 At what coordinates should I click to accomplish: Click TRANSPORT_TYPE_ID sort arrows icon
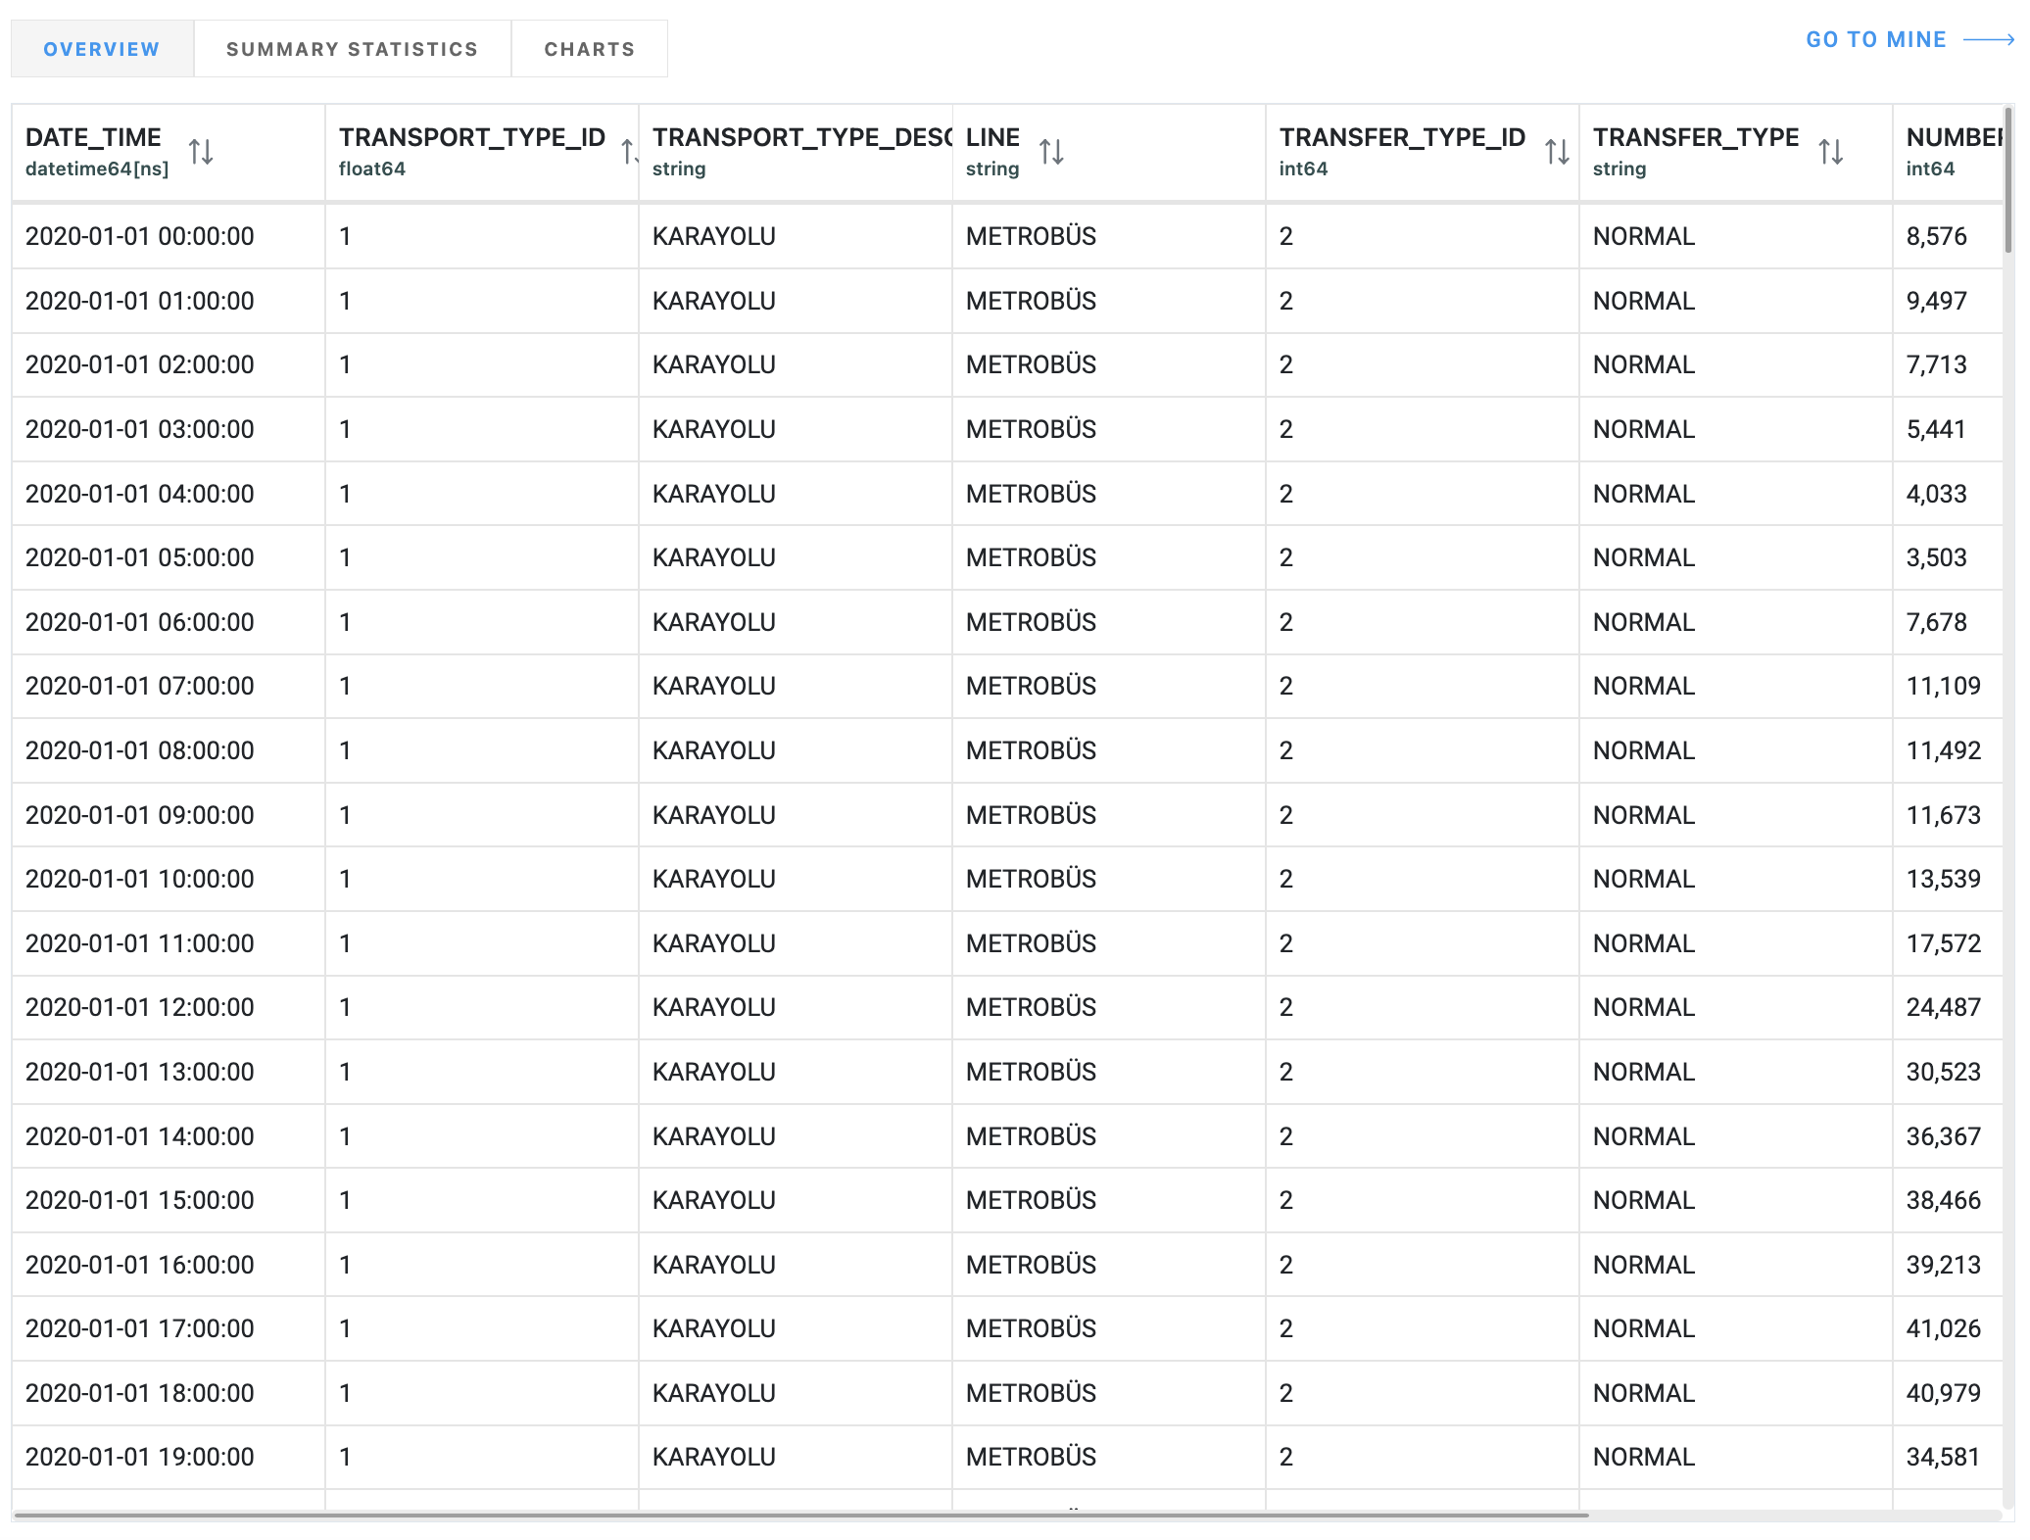629,152
